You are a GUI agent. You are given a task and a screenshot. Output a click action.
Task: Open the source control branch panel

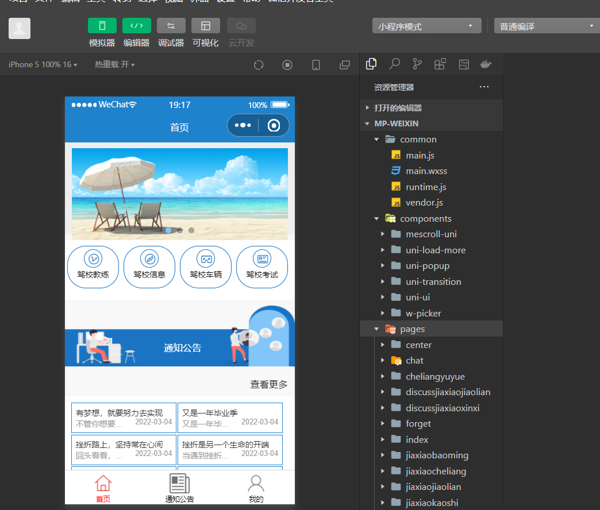click(x=417, y=64)
